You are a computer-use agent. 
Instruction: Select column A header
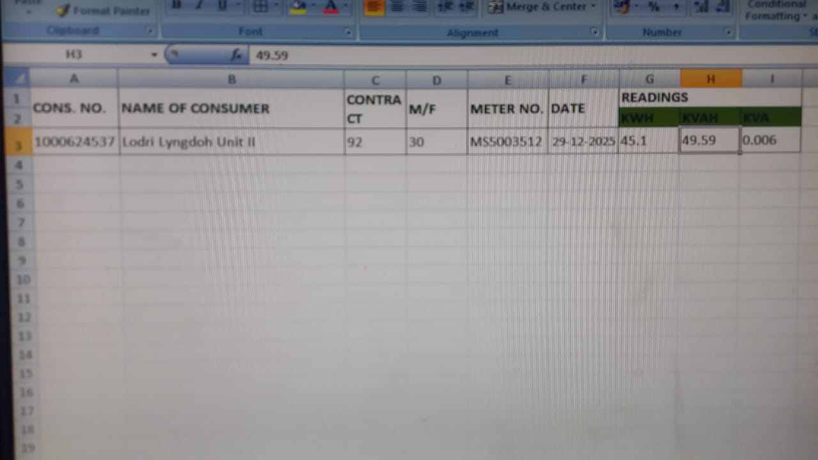pyautogui.click(x=74, y=79)
